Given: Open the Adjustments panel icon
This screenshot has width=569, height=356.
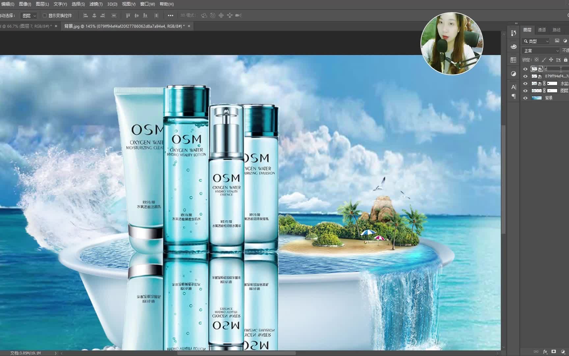Looking at the screenshot, I should click(513, 74).
